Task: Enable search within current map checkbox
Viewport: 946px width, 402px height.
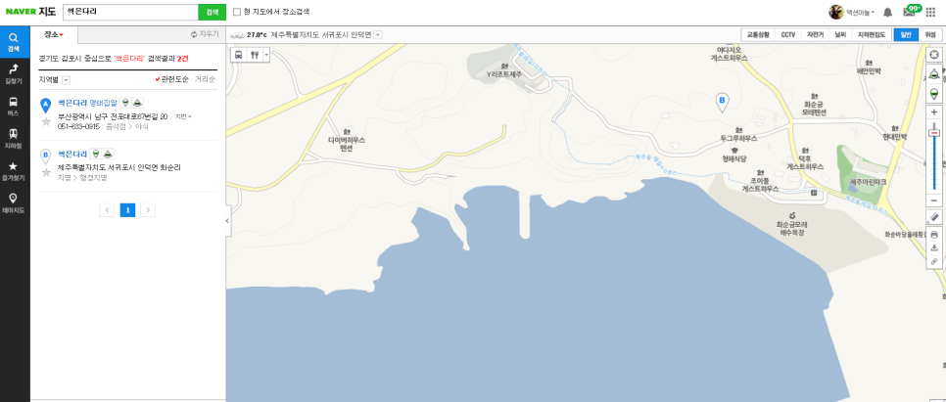Action: coord(237,12)
